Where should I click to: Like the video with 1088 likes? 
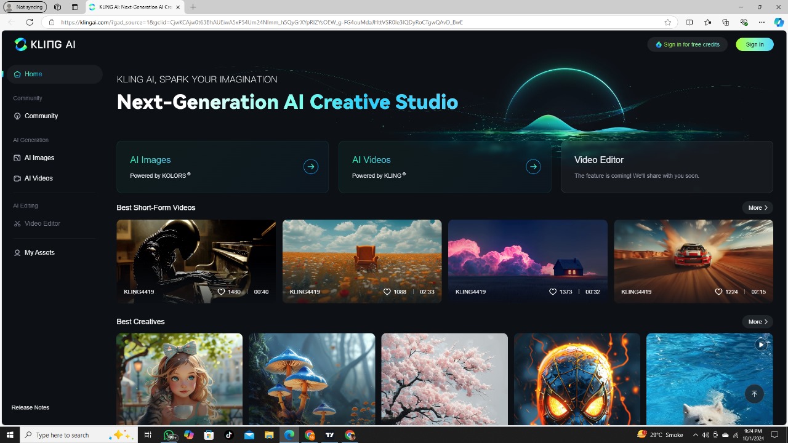pos(387,292)
